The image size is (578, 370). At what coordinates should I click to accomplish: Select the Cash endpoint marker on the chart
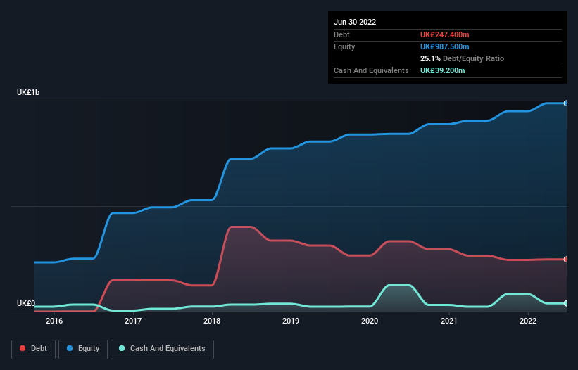pyautogui.click(x=566, y=303)
